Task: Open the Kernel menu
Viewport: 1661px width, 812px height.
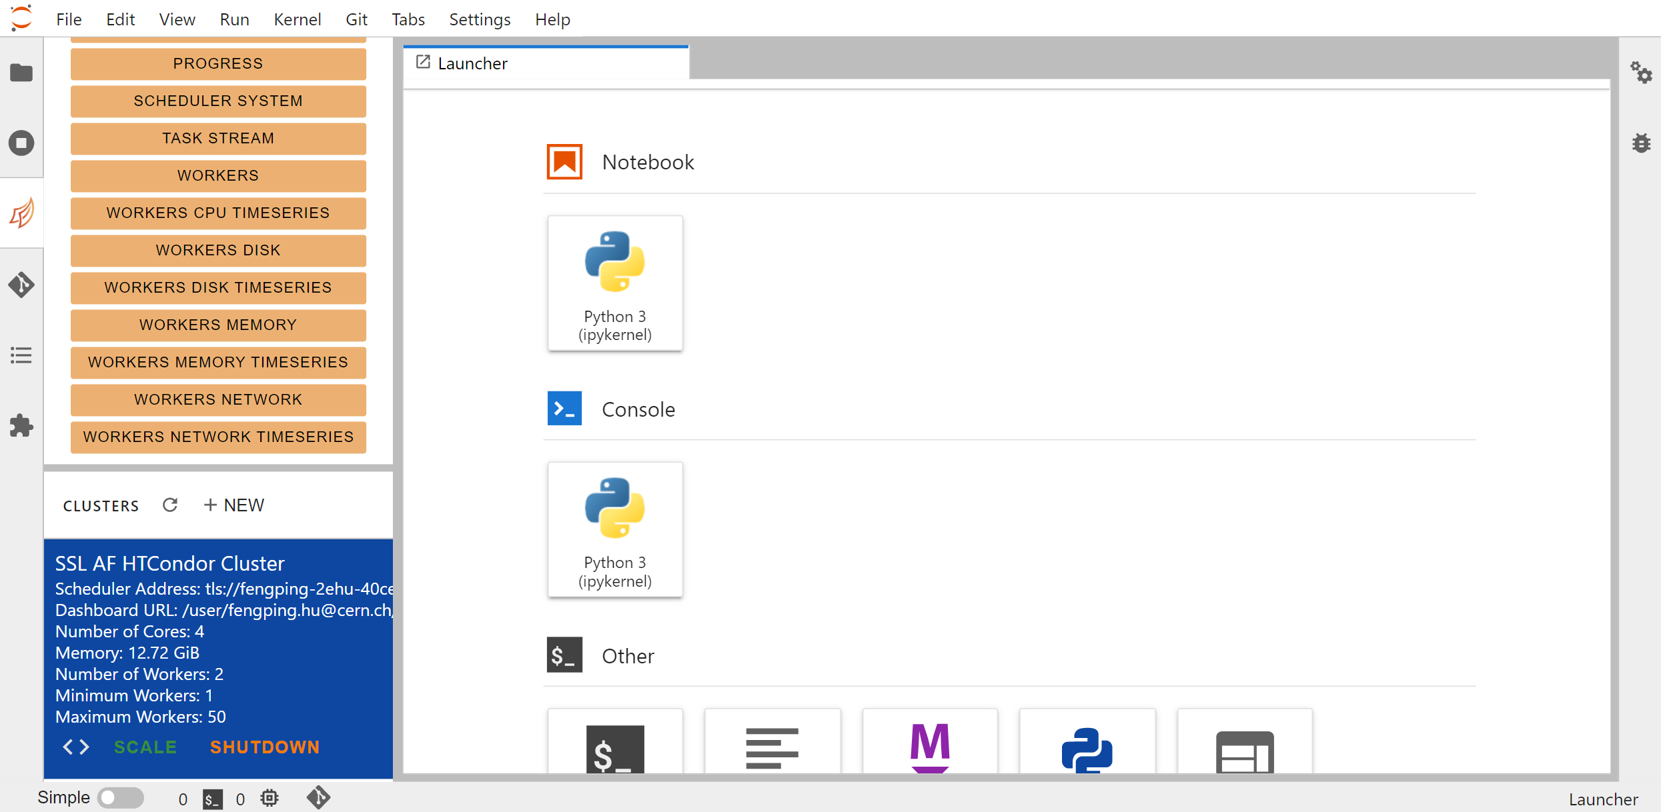Action: click(x=297, y=19)
